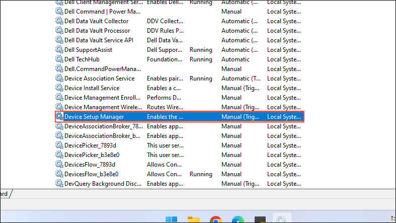Screen dimensions: 396x223
Task: Click Running status in Dell TechHub row
Action: tap(201, 59)
